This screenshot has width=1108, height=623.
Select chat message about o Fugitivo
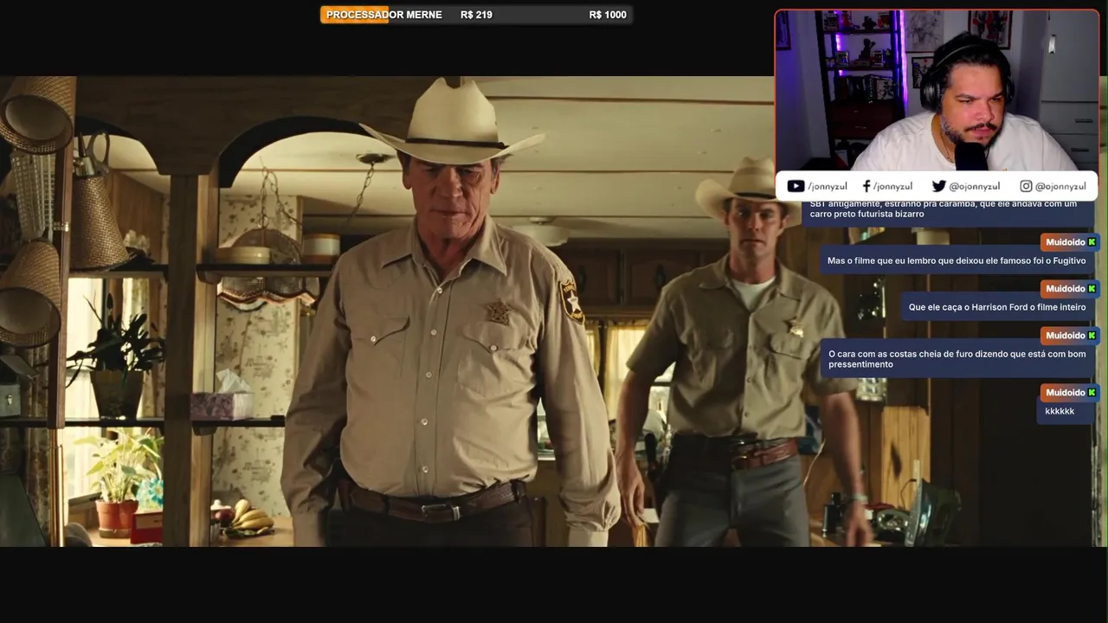pyautogui.click(x=957, y=260)
